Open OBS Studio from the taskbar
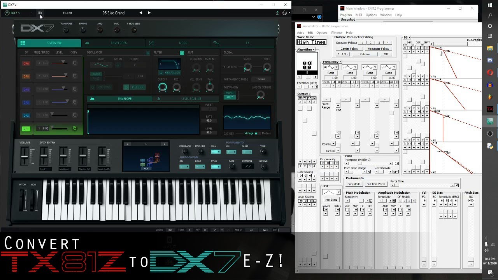Viewport: 498px width, 280px height. click(x=490, y=133)
